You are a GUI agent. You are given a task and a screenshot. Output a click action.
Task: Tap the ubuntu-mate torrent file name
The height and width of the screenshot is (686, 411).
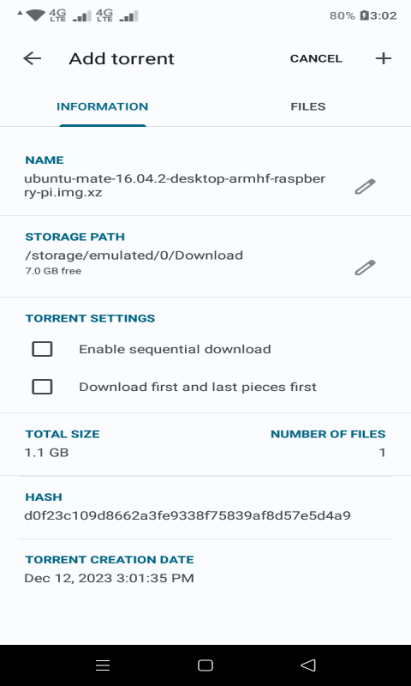tap(175, 185)
